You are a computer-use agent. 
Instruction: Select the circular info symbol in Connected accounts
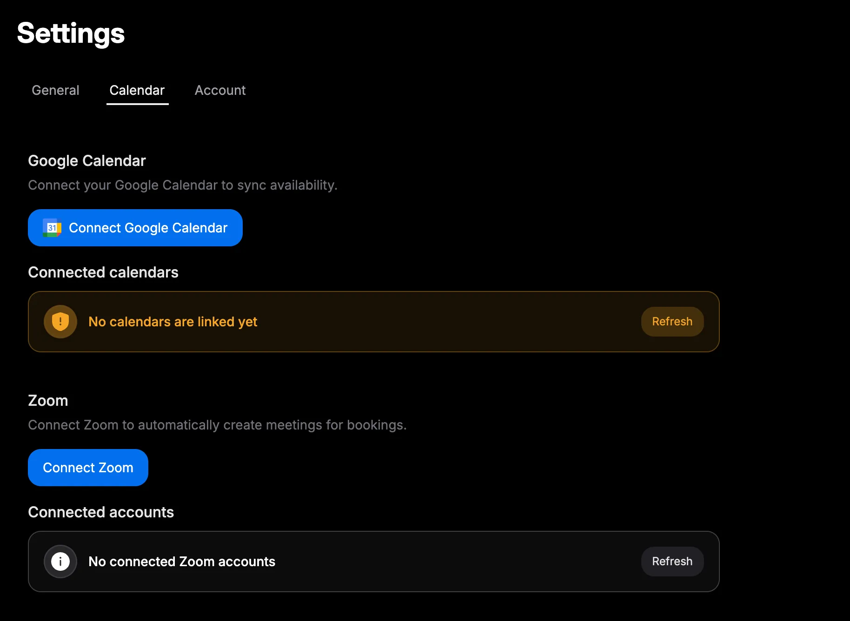click(x=60, y=561)
